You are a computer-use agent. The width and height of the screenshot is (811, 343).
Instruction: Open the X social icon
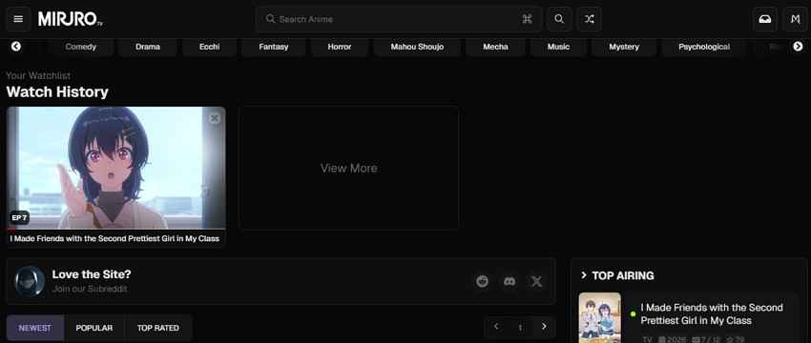pos(537,281)
